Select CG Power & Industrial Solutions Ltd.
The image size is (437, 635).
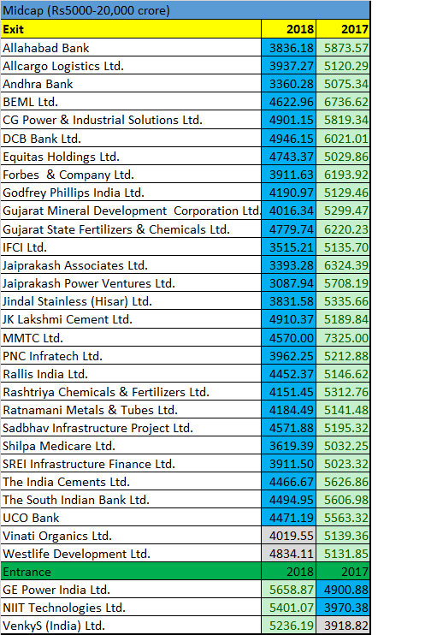coord(131,120)
